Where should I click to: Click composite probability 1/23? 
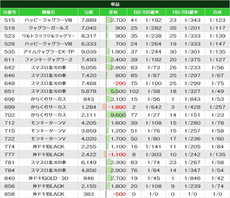pyautogui.click(x=217, y=115)
